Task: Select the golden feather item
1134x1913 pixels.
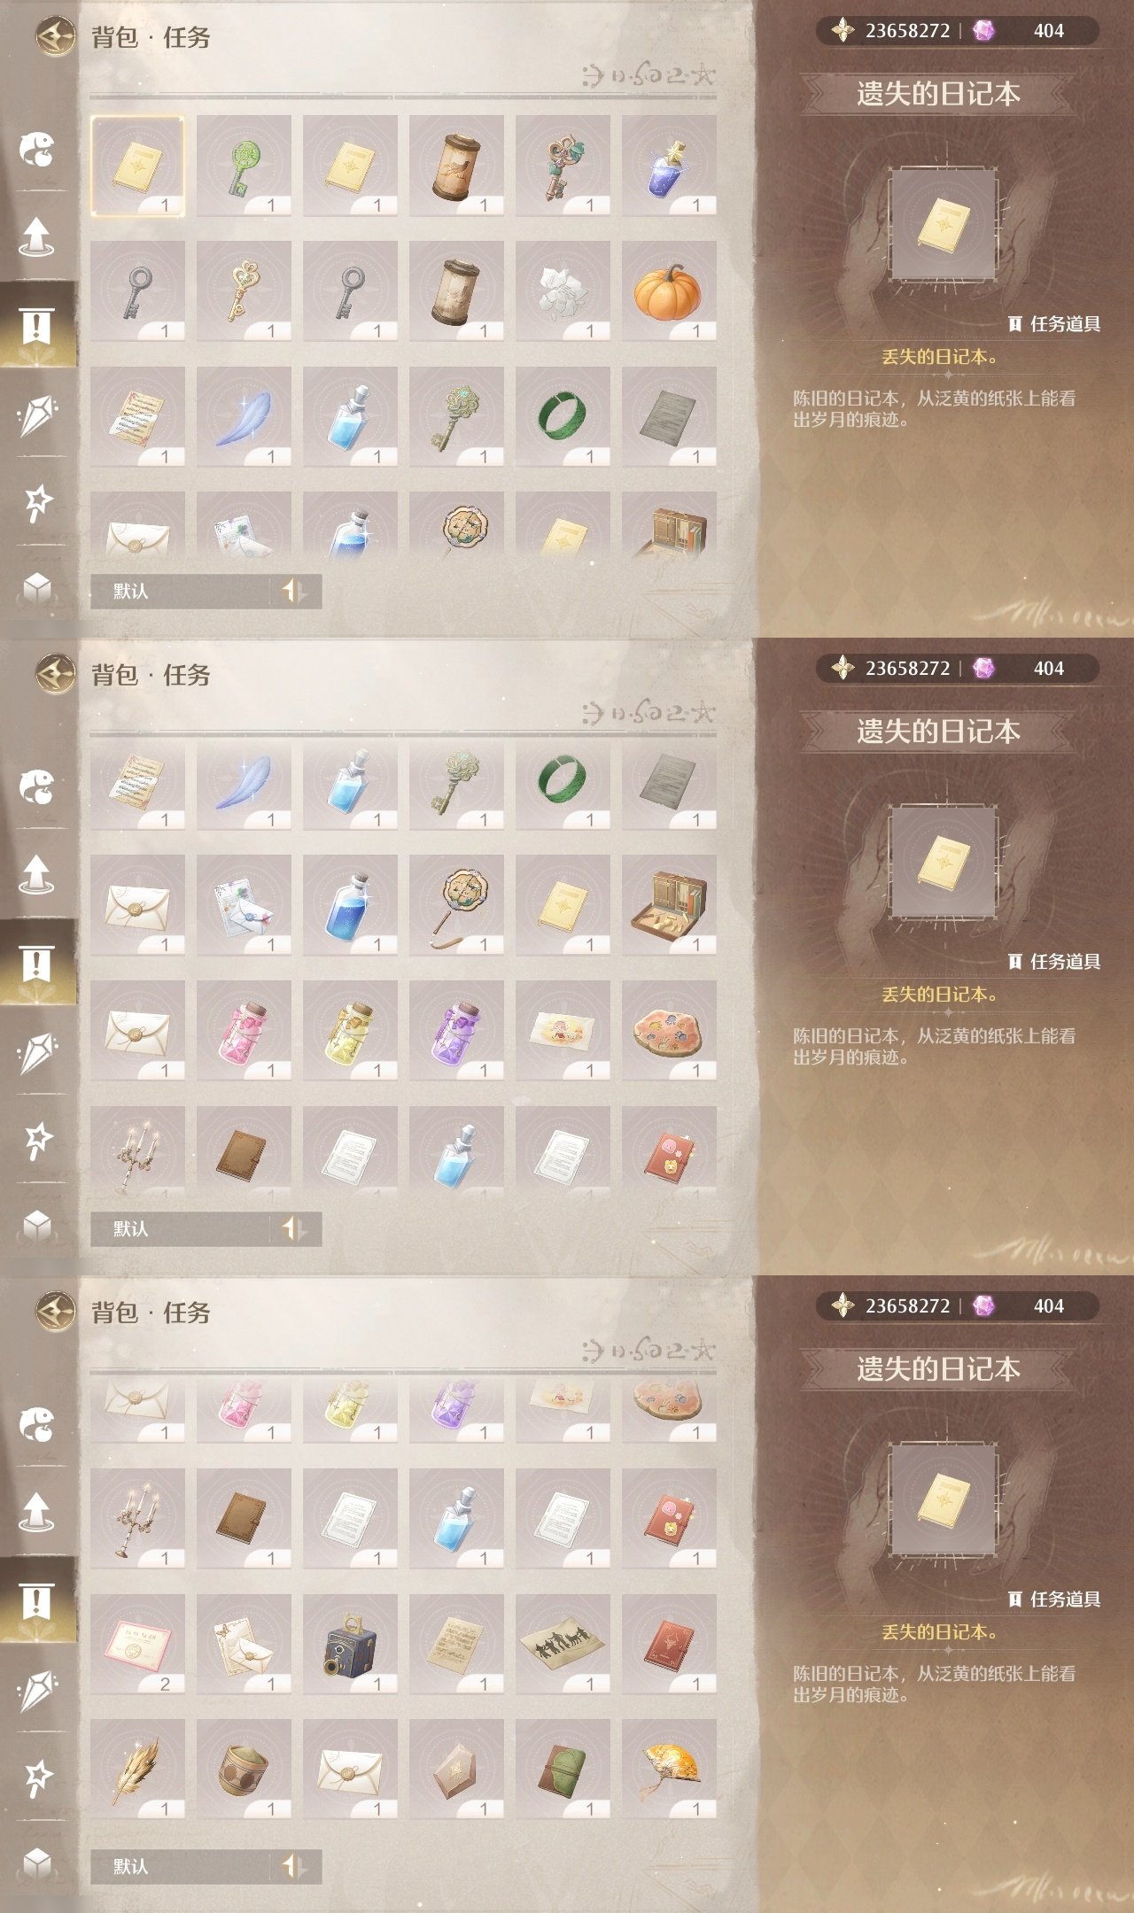Action: tap(137, 1769)
